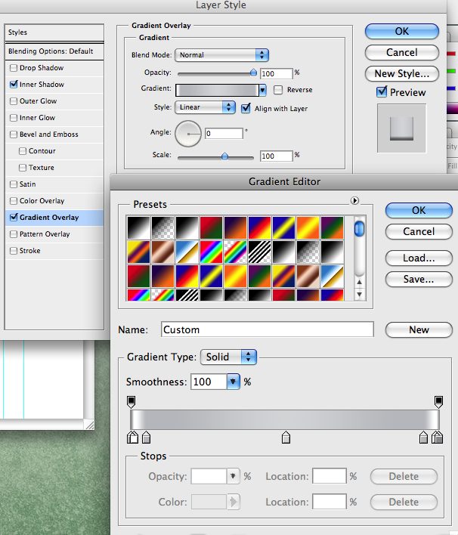The image size is (458, 535).
Task: Click the Save... button
Action: point(419,280)
